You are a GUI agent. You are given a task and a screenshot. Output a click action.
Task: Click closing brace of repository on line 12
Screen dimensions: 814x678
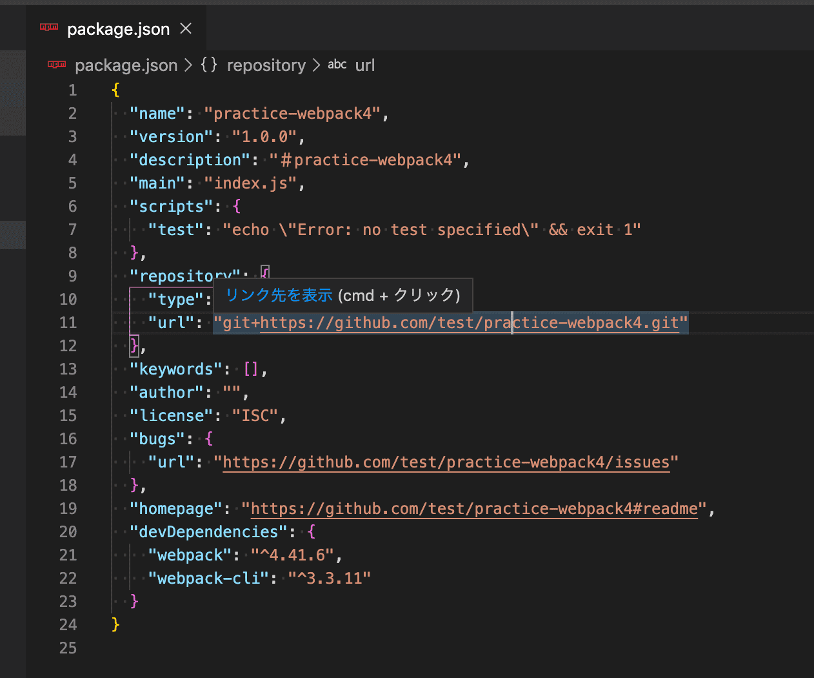click(x=134, y=345)
